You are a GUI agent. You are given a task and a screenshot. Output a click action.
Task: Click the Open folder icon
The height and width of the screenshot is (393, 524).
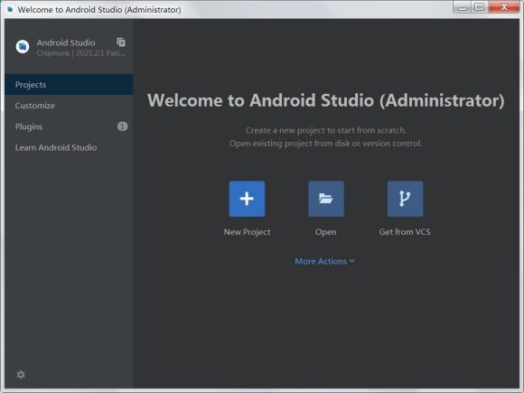click(326, 199)
